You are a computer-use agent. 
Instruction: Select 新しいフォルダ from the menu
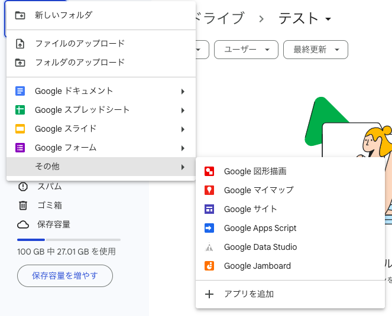pyautogui.click(x=101, y=15)
